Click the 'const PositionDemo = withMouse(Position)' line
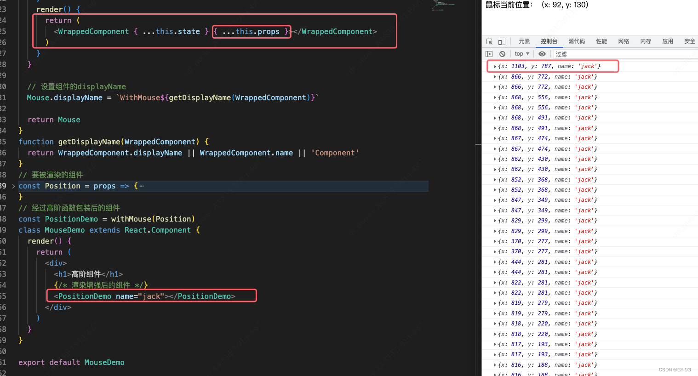 107,219
